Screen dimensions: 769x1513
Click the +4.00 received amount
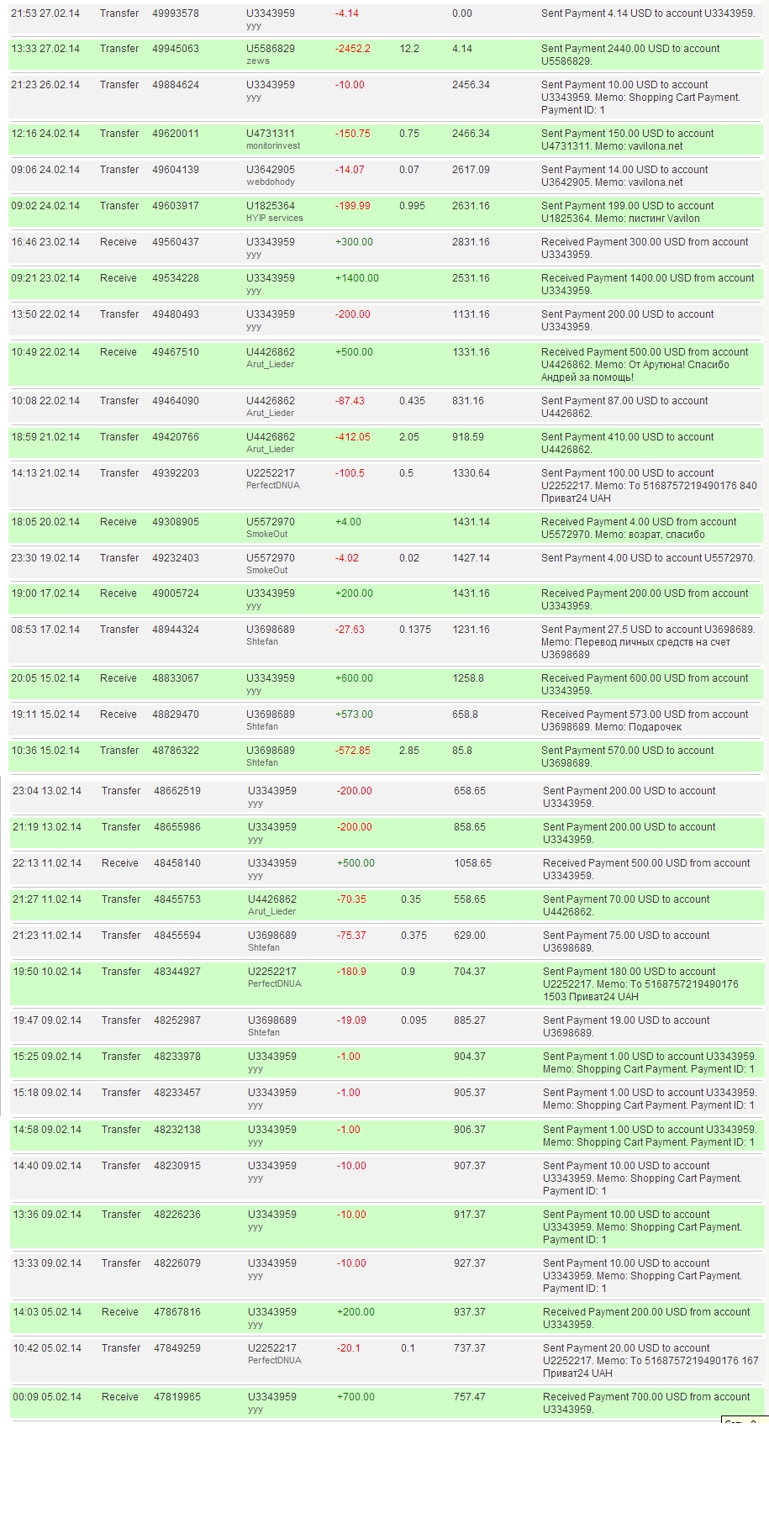point(348,522)
